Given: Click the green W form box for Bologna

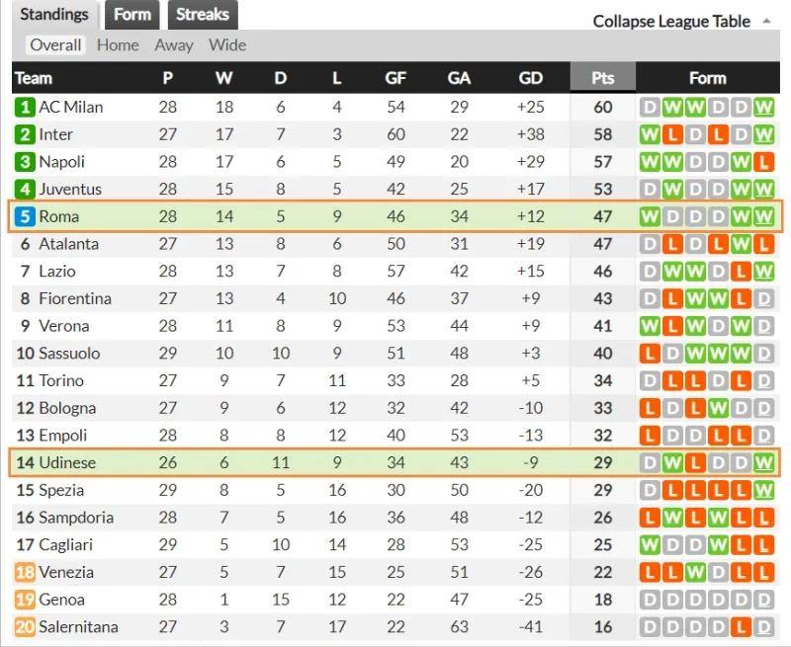Looking at the screenshot, I should pos(718,408).
